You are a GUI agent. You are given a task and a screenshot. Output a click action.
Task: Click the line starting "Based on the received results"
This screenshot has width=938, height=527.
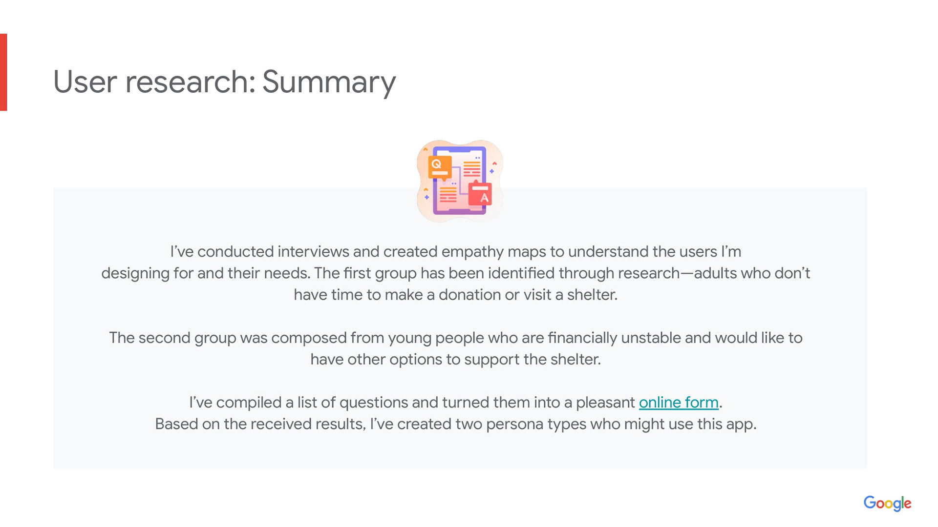click(455, 424)
